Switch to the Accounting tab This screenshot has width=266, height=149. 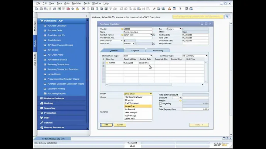coord(158,51)
